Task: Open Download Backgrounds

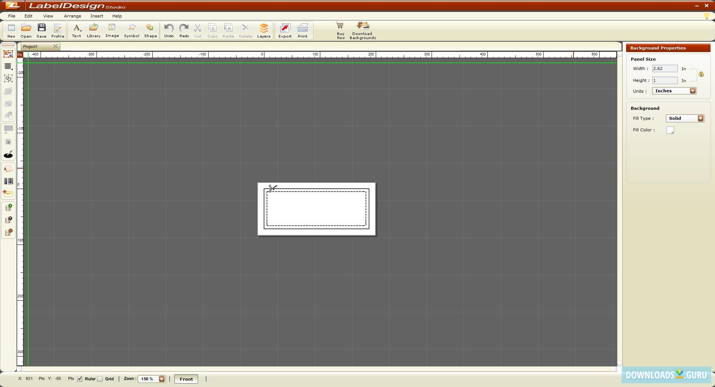Action: click(x=363, y=31)
